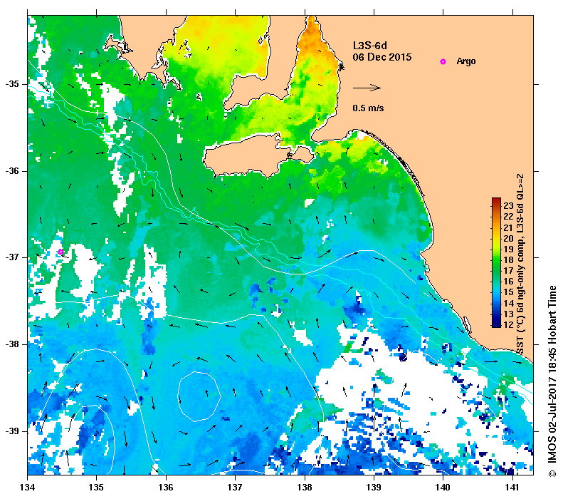563x499 pixels.
Task: Click latitude label -35 on left axis
Action: tap(12, 84)
